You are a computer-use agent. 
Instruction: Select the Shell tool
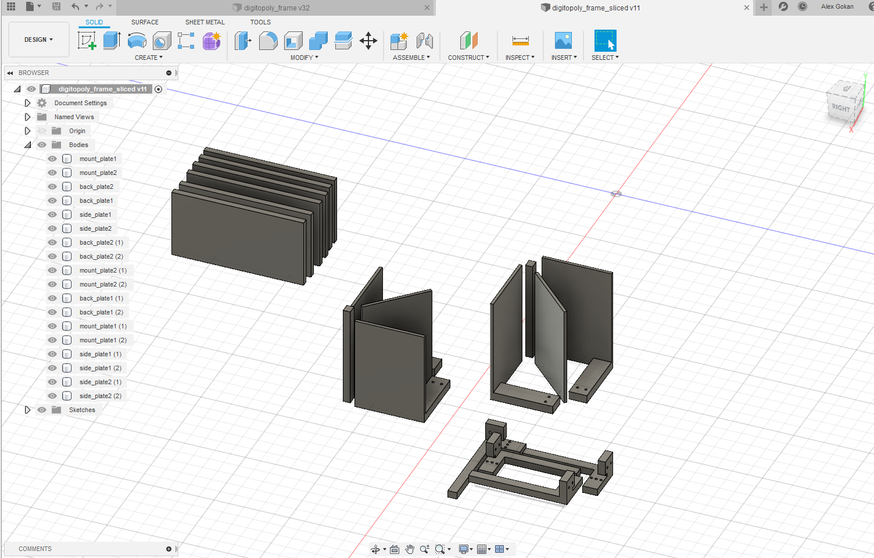(293, 41)
